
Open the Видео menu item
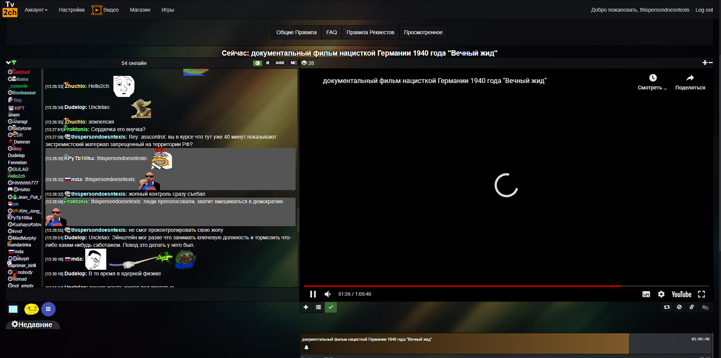point(111,10)
